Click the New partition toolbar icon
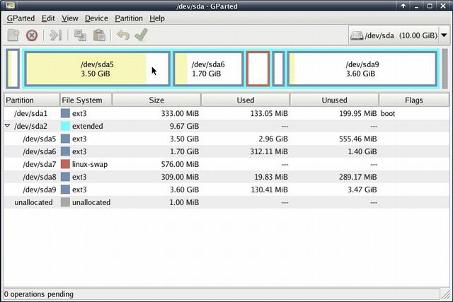 [x=13, y=35]
